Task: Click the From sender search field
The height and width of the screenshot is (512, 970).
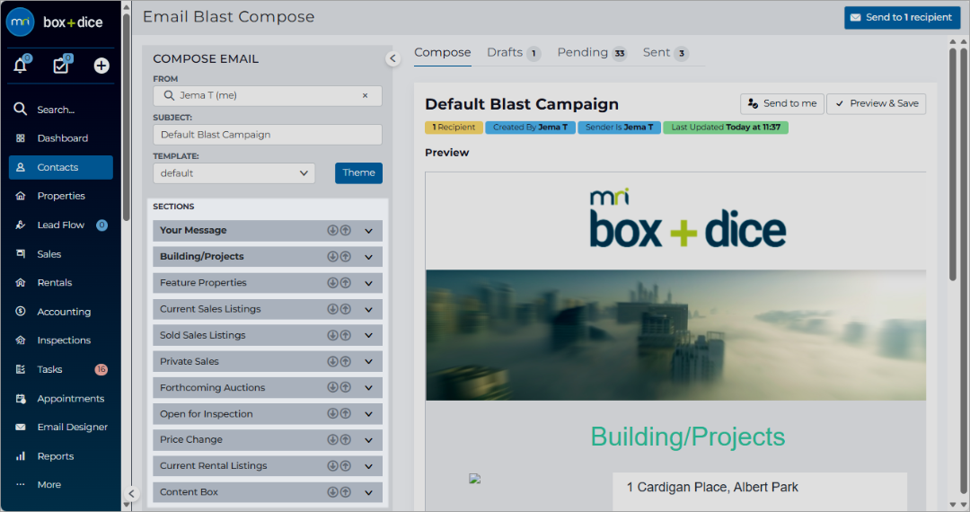Action: (x=268, y=96)
